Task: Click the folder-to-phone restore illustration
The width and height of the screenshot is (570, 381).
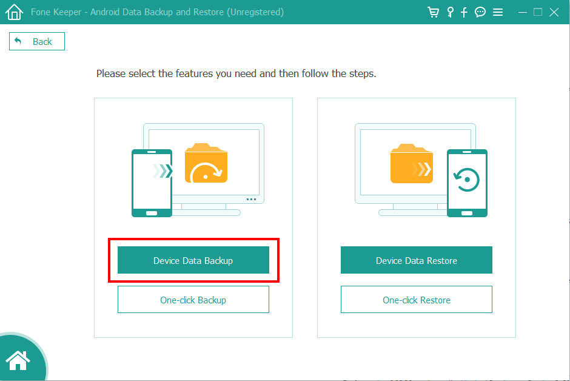Action: (x=421, y=170)
